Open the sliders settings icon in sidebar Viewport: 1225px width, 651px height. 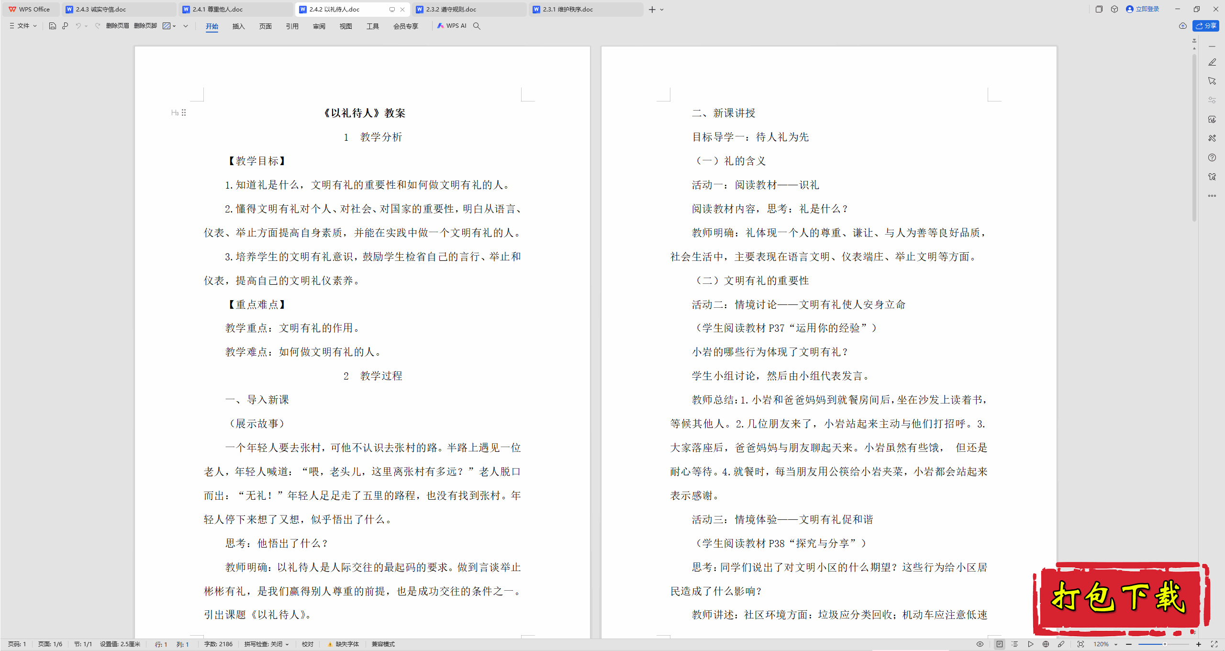pos(1212,100)
